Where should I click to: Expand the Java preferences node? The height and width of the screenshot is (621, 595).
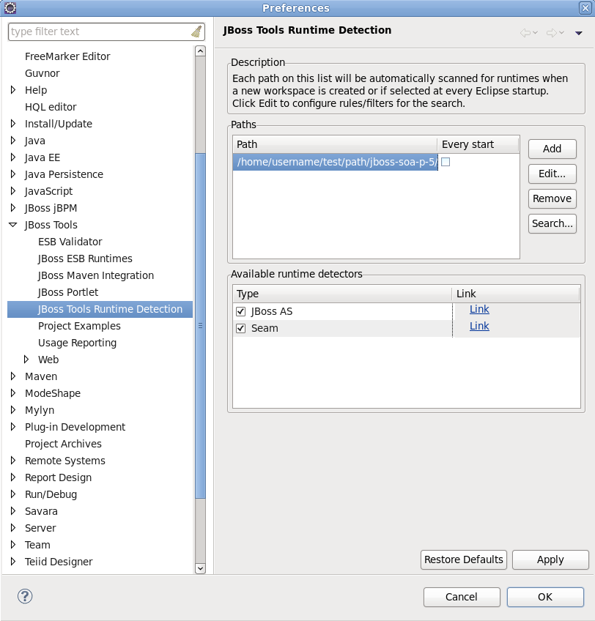13,141
